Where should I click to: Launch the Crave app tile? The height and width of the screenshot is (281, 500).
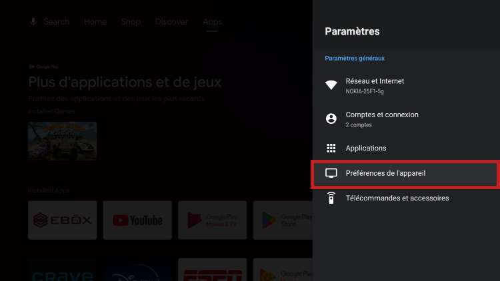click(62, 272)
